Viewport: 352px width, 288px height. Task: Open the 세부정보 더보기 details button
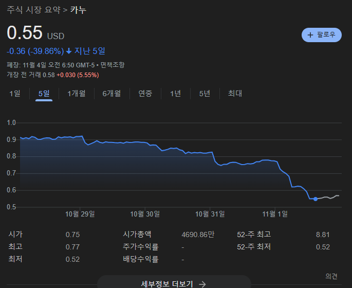tap(174, 282)
